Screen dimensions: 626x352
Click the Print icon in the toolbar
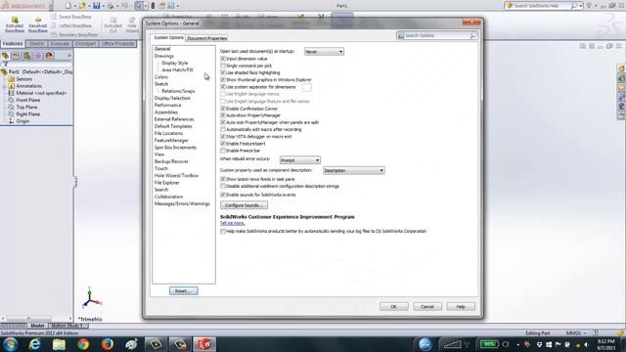[111, 6]
